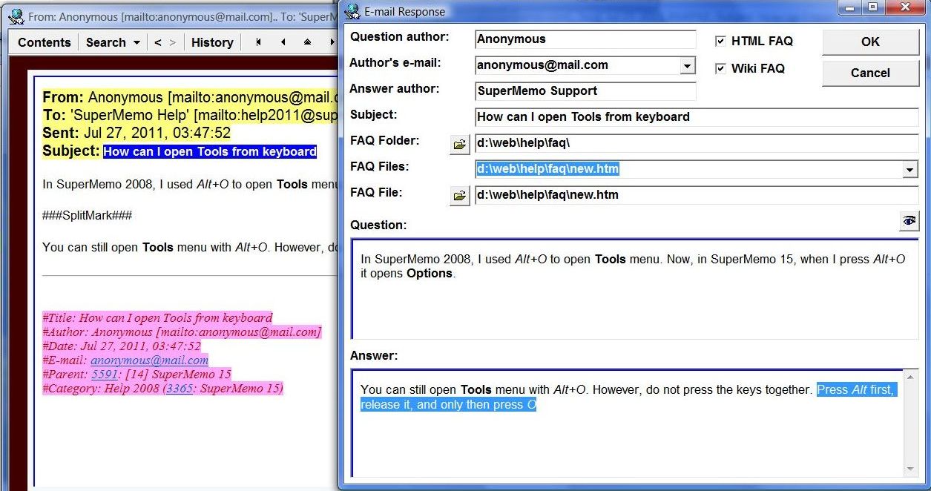Viewport: 931px width, 491px height.
Task: Click the Author's e-mail field
Action: tap(577, 65)
